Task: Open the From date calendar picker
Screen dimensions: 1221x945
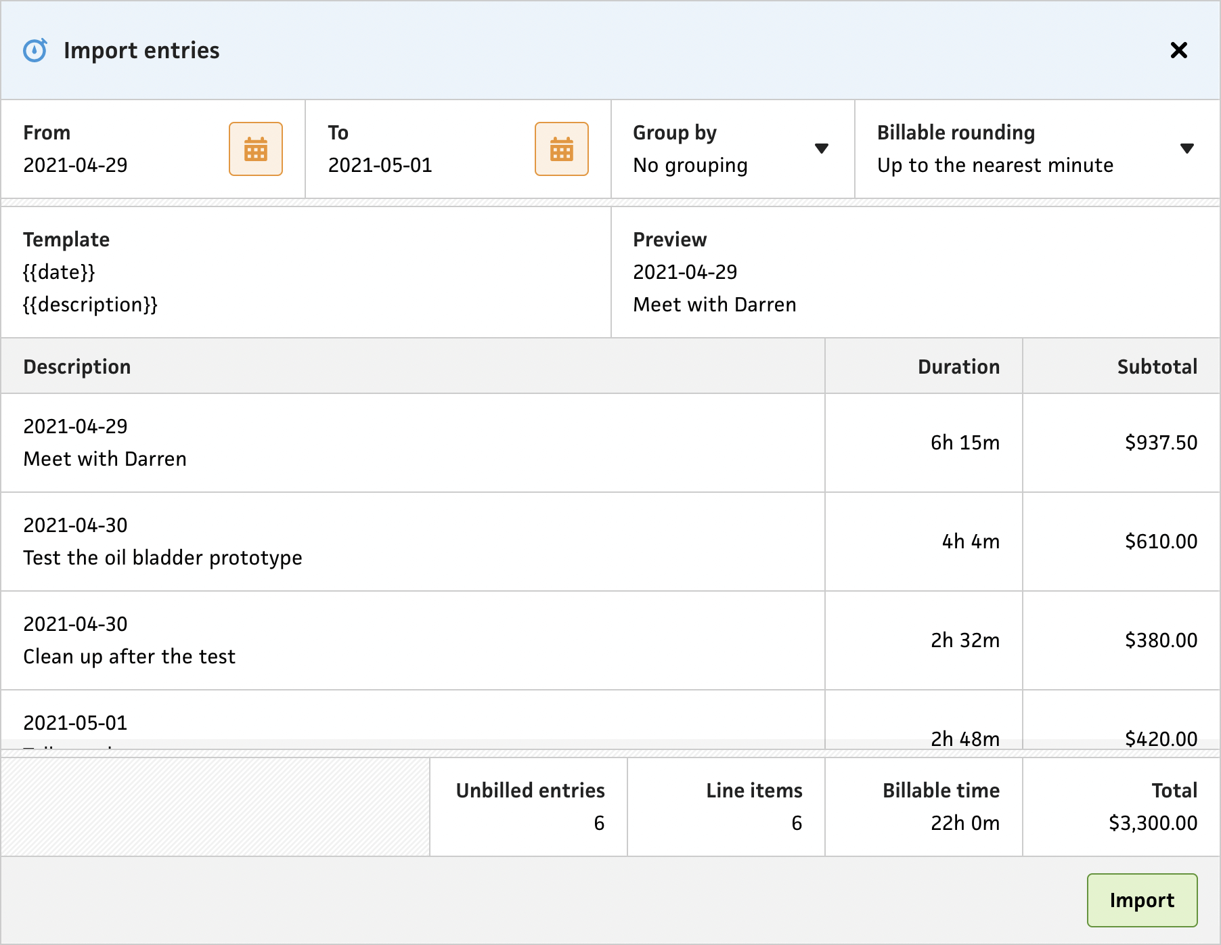Action: 255,149
